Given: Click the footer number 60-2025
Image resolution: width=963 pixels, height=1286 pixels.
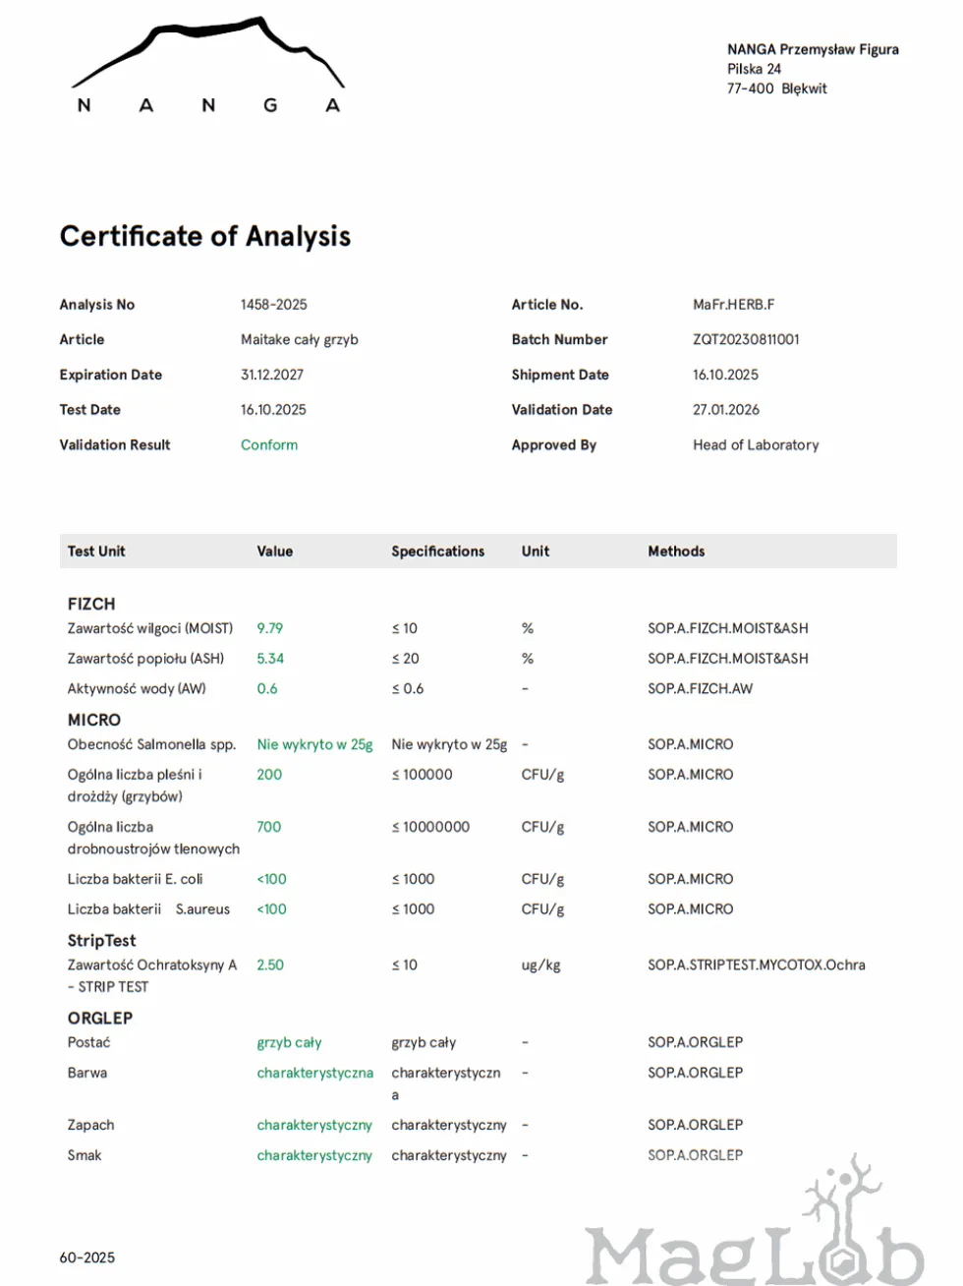Looking at the screenshot, I should 87,1257.
